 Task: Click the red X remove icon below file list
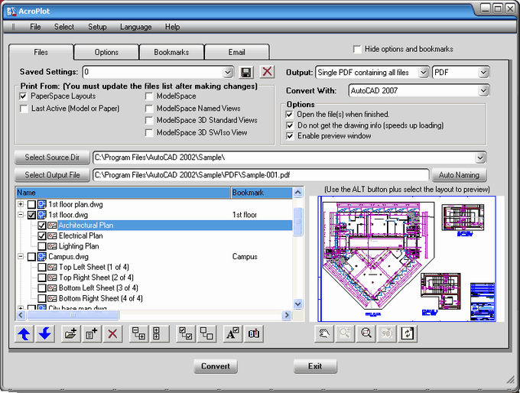112,333
